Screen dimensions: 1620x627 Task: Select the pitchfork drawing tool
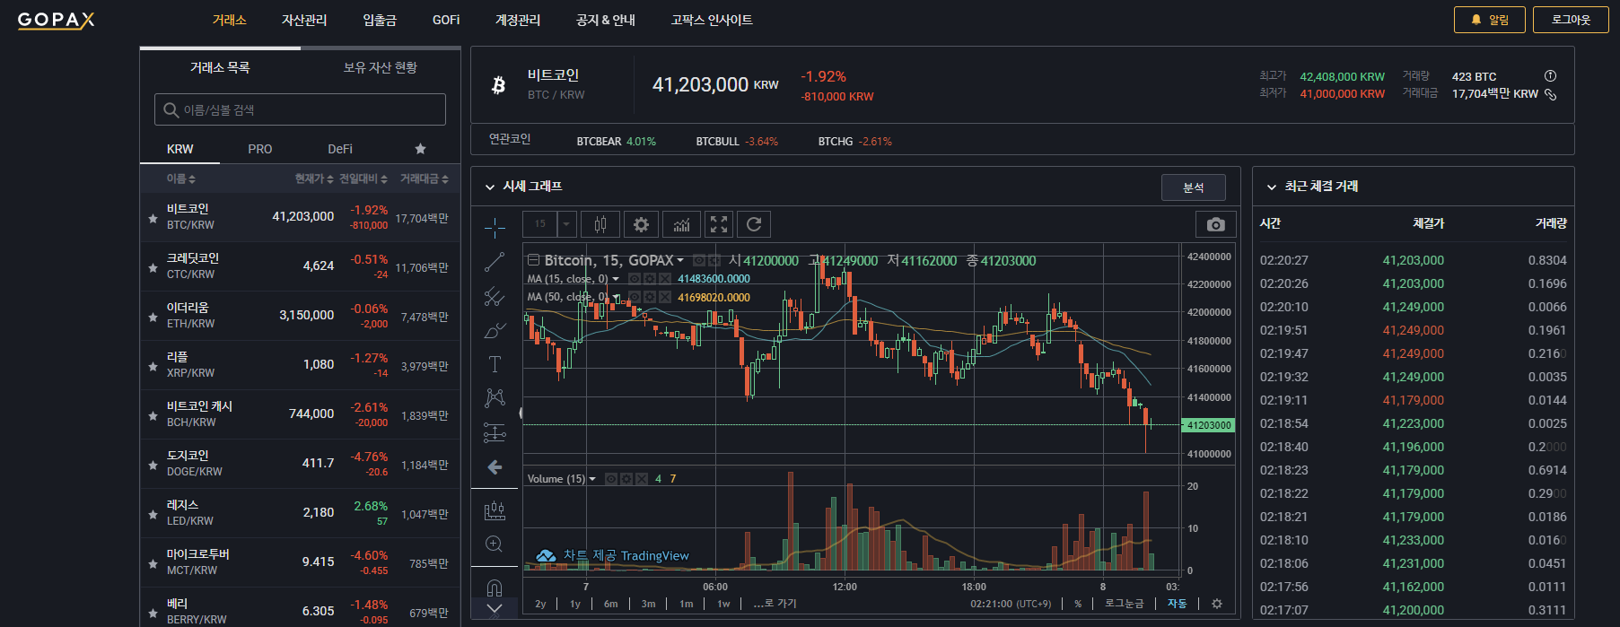click(495, 296)
